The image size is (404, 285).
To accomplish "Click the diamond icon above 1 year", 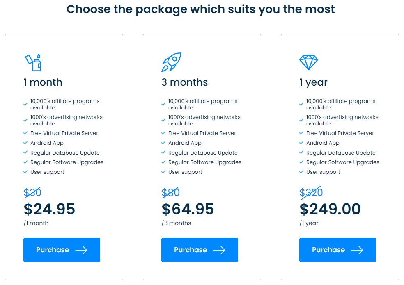I will pyautogui.click(x=308, y=62).
